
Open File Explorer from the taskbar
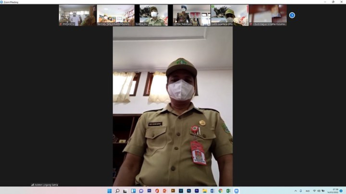tap(204, 190)
